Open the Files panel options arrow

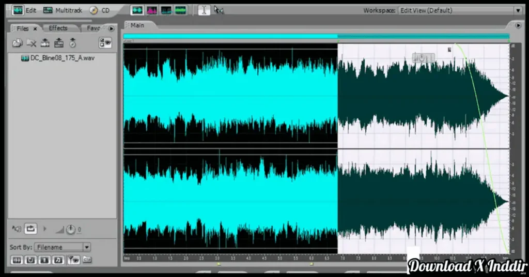[x=112, y=28]
